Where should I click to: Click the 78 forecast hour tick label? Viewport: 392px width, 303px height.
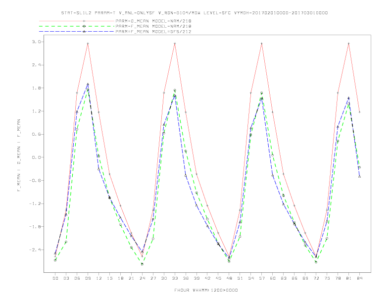coord(338,278)
